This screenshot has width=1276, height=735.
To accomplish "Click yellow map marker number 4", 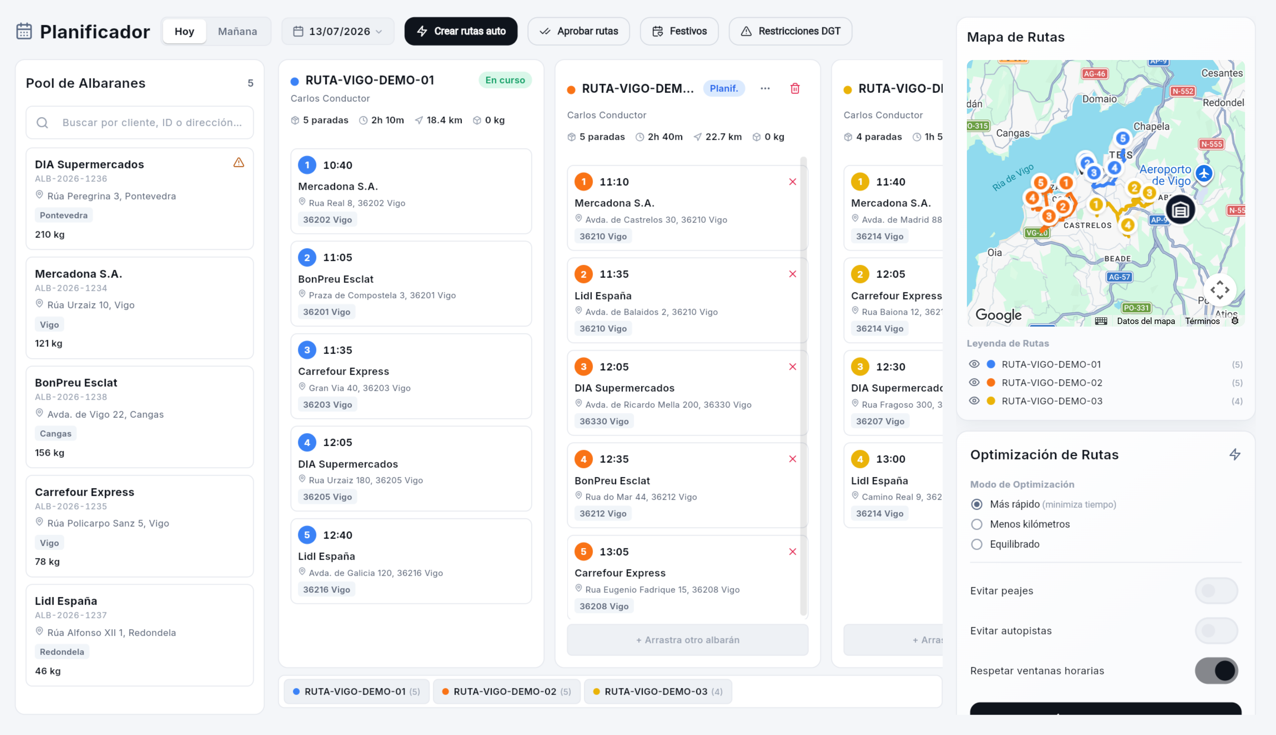I will (x=1128, y=225).
